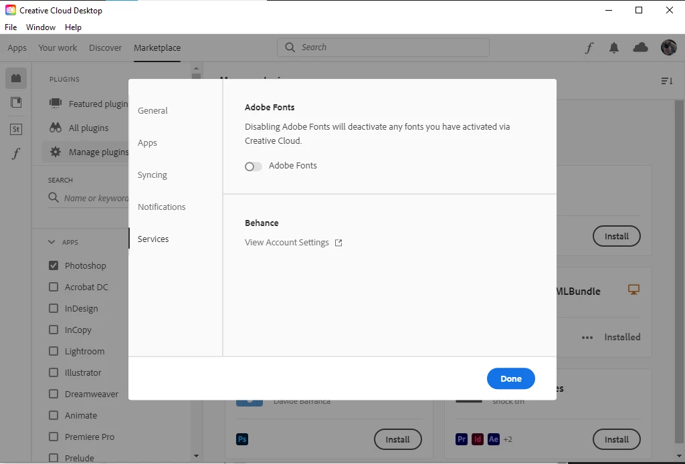Select General preferences tab
This screenshot has height=464, width=685.
tap(153, 110)
